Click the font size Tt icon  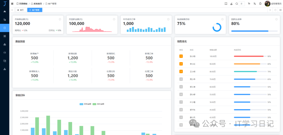[x=249, y=4]
